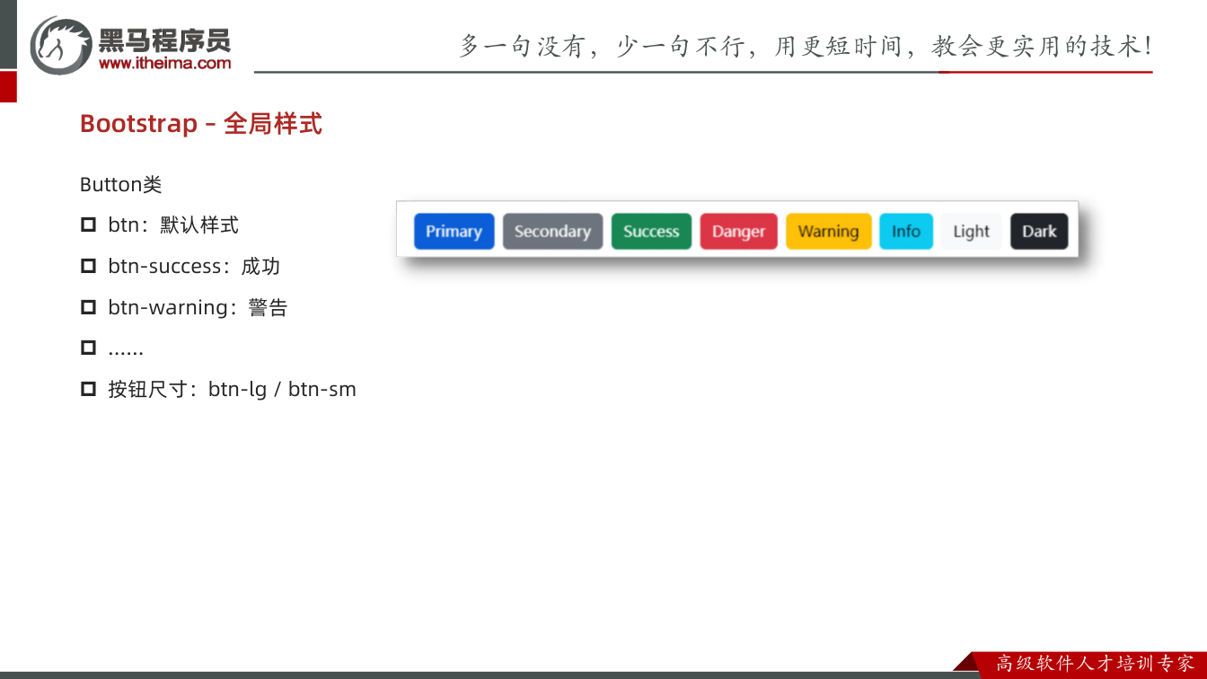Click the 'btn：默认样式' bullet text

[173, 225]
